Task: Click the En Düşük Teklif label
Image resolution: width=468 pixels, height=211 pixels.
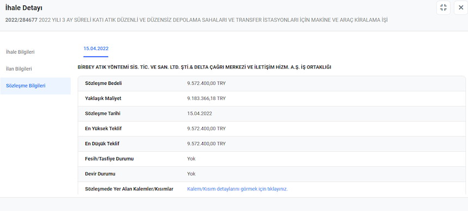Action: click(x=102, y=144)
